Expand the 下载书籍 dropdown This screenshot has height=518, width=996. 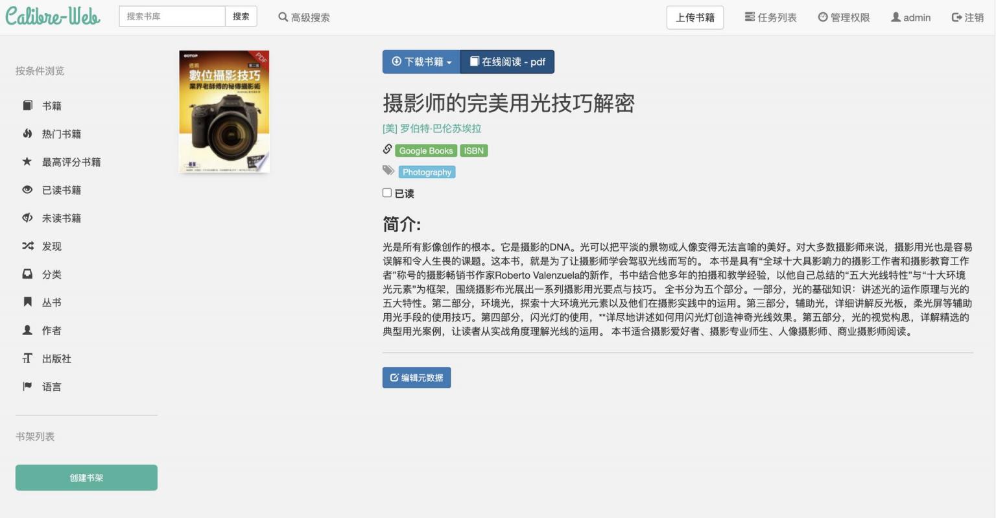[x=421, y=62]
